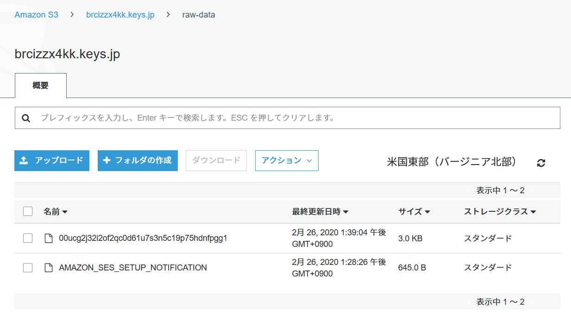Click the ダウンロード button
The image size is (571, 319).
[216, 160]
